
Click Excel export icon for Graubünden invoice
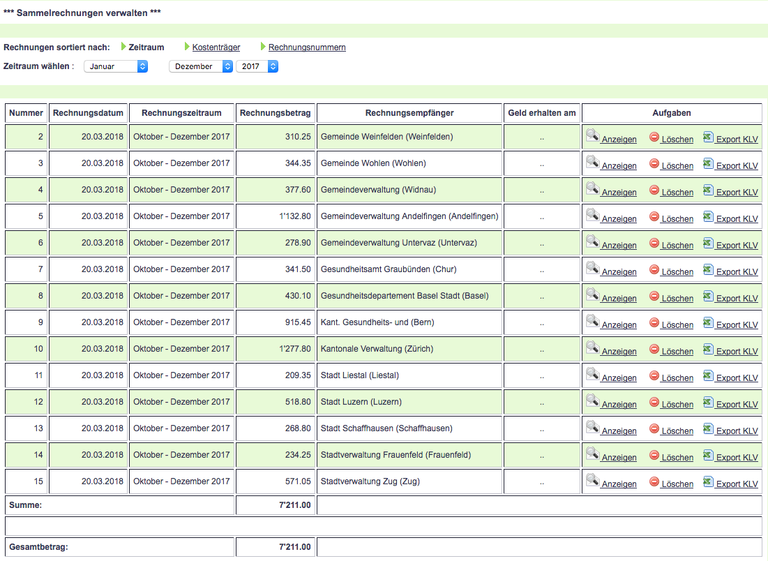coord(708,269)
